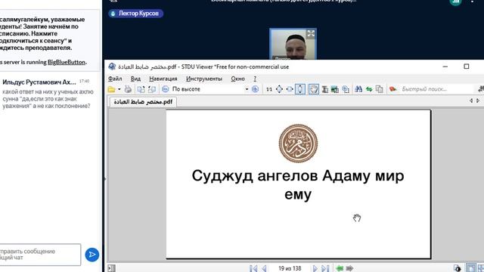Open Find with the binoculars icon
This screenshot has width=484, height=272.
[358, 89]
